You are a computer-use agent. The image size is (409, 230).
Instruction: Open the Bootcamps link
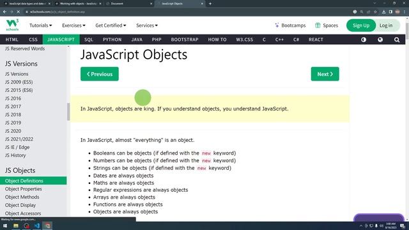290,26
